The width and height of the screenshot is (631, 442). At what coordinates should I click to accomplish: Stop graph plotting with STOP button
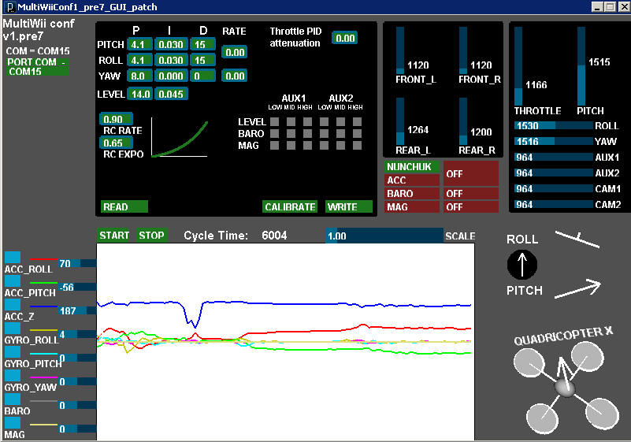(151, 235)
